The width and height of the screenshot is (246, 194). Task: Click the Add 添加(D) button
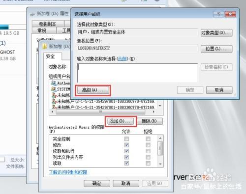(x=121, y=121)
